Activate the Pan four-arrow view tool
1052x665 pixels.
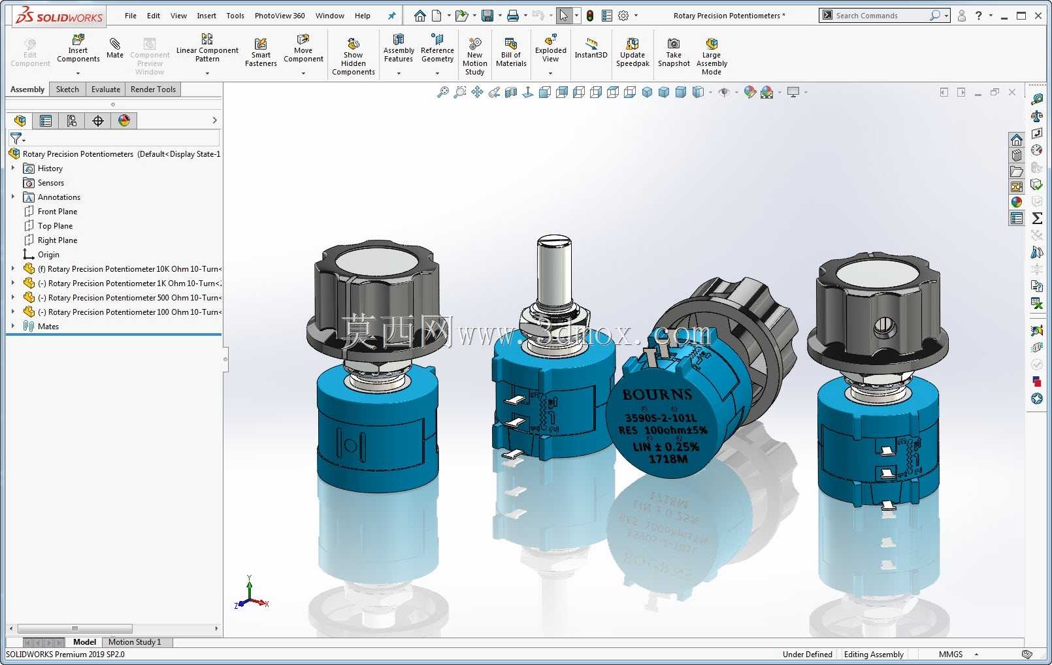click(x=477, y=92)
